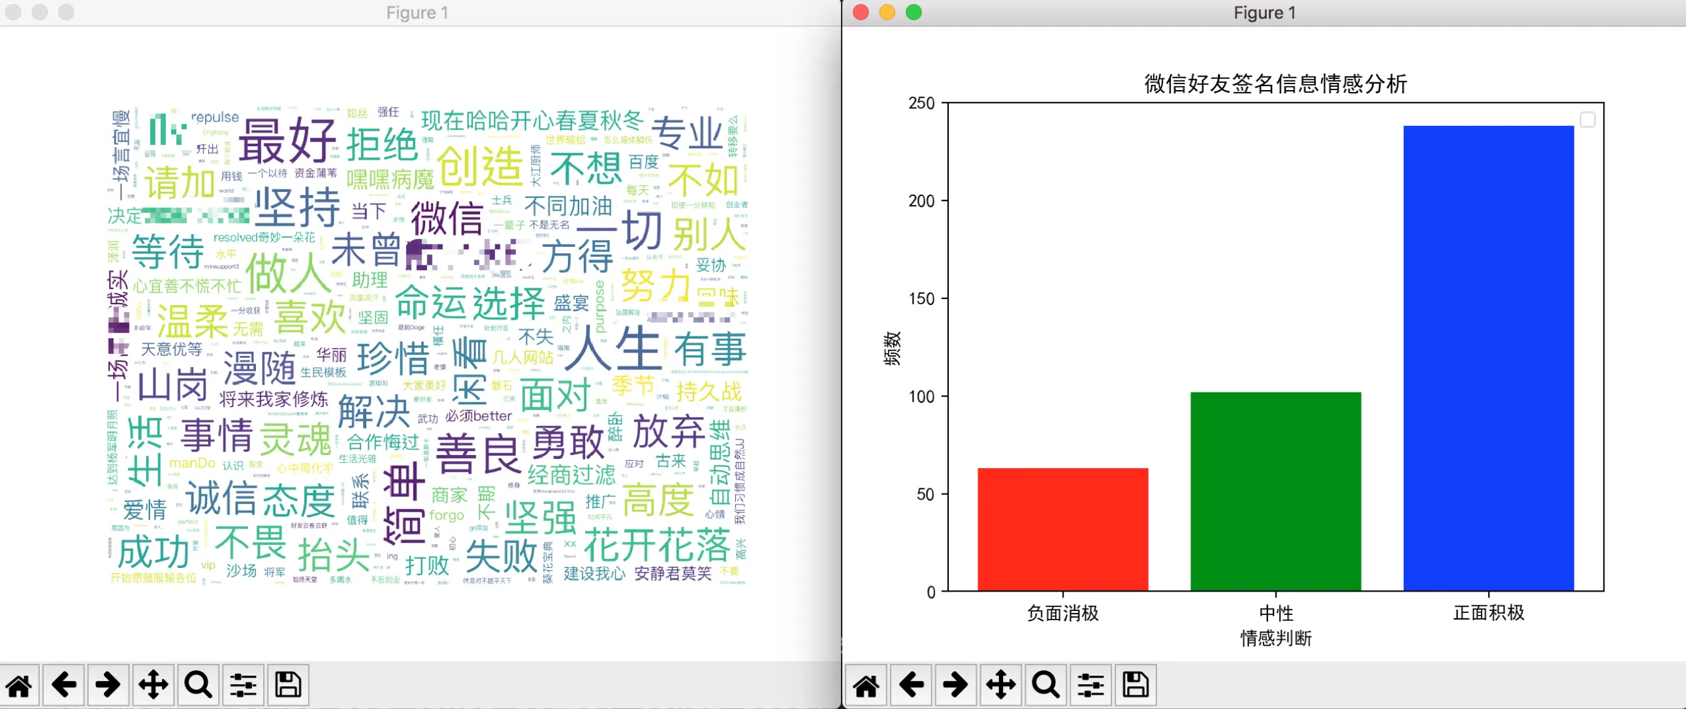
Task: Select Pan tool in word cloud window
Action: click(x=153, y=685)
